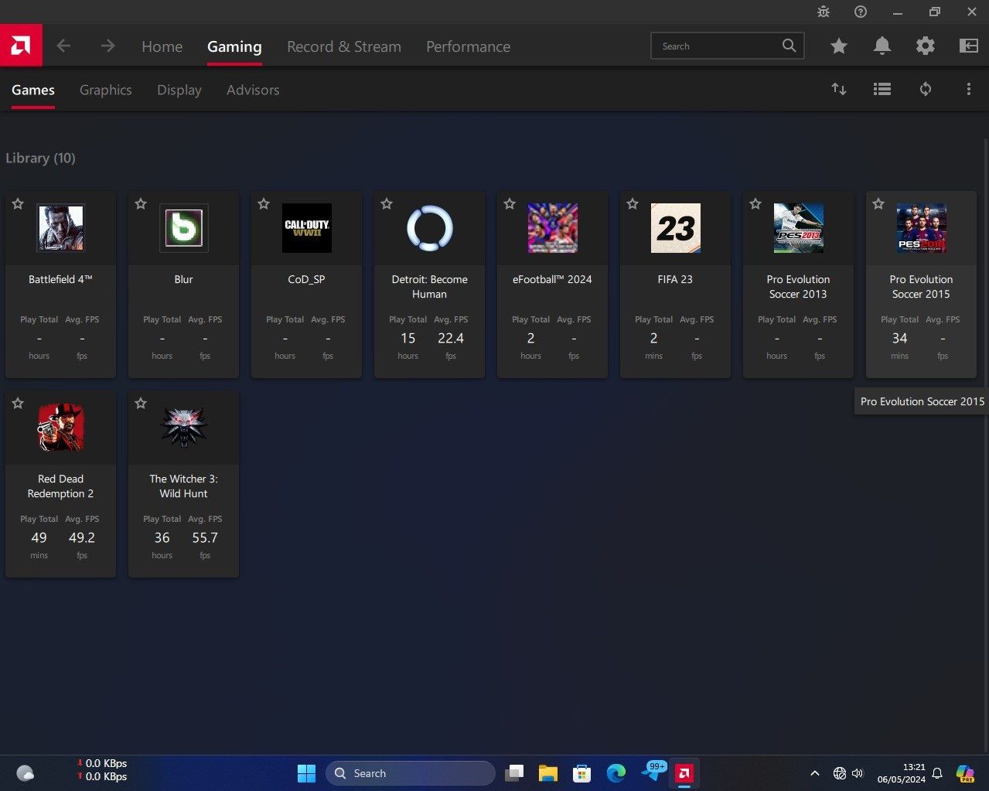This screenshot has height=791, width=989.
Task: Click the 55.7 fps value for Witcher 3
Action: pyautogui.click(x=205, y=537)
